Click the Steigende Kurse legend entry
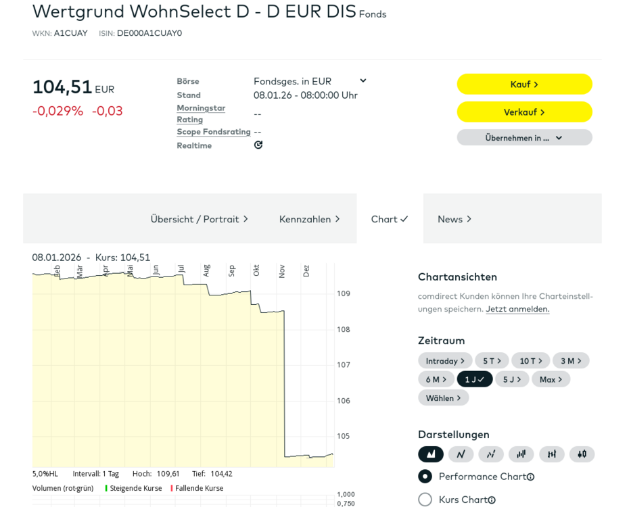The image size is (629, 507). pyautogui.click(x=134, y=488)
